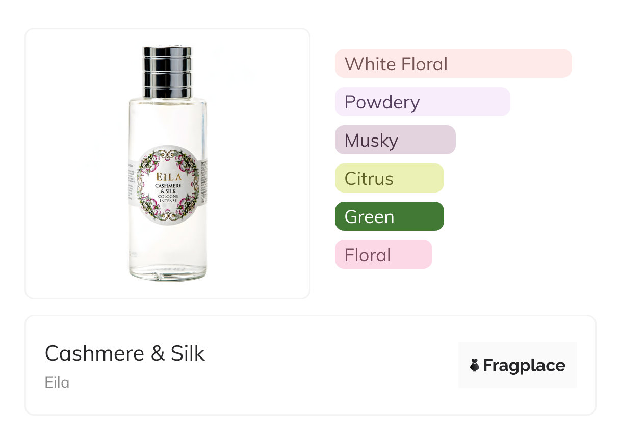The width and height of the screenshot is (621, 440).
Task: Click the pink Floral accord bar
Action: click(x=383, y=255)
